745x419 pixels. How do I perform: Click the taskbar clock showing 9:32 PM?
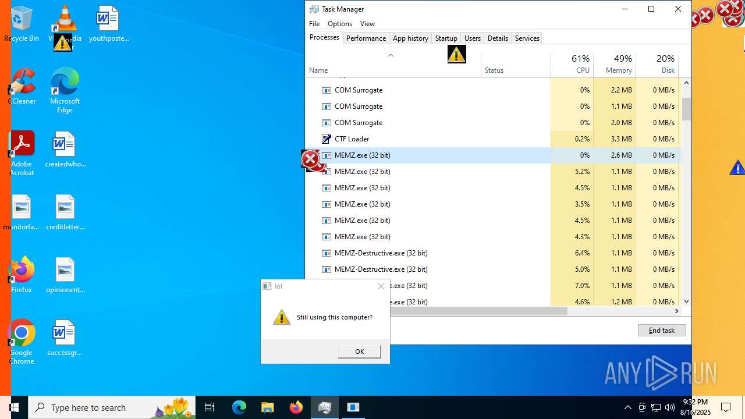(x=695, y=407)
